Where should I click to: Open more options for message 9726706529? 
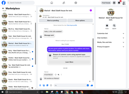pos(61,74)
